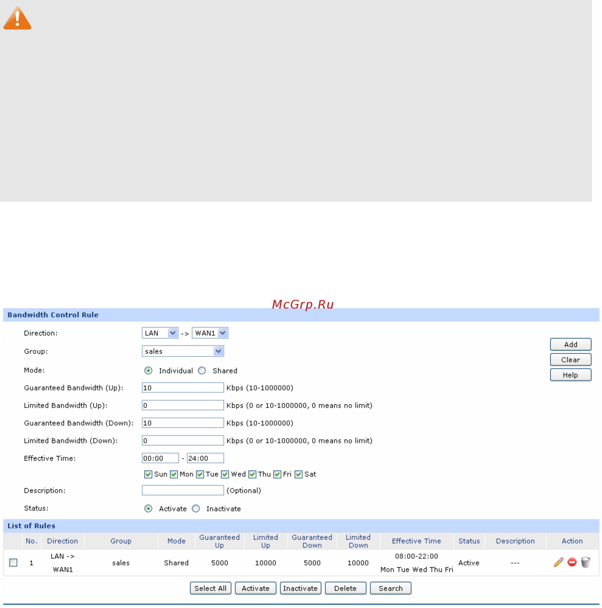
Task: Uncheck the Tue day checkbox
Action: [200, 475]
